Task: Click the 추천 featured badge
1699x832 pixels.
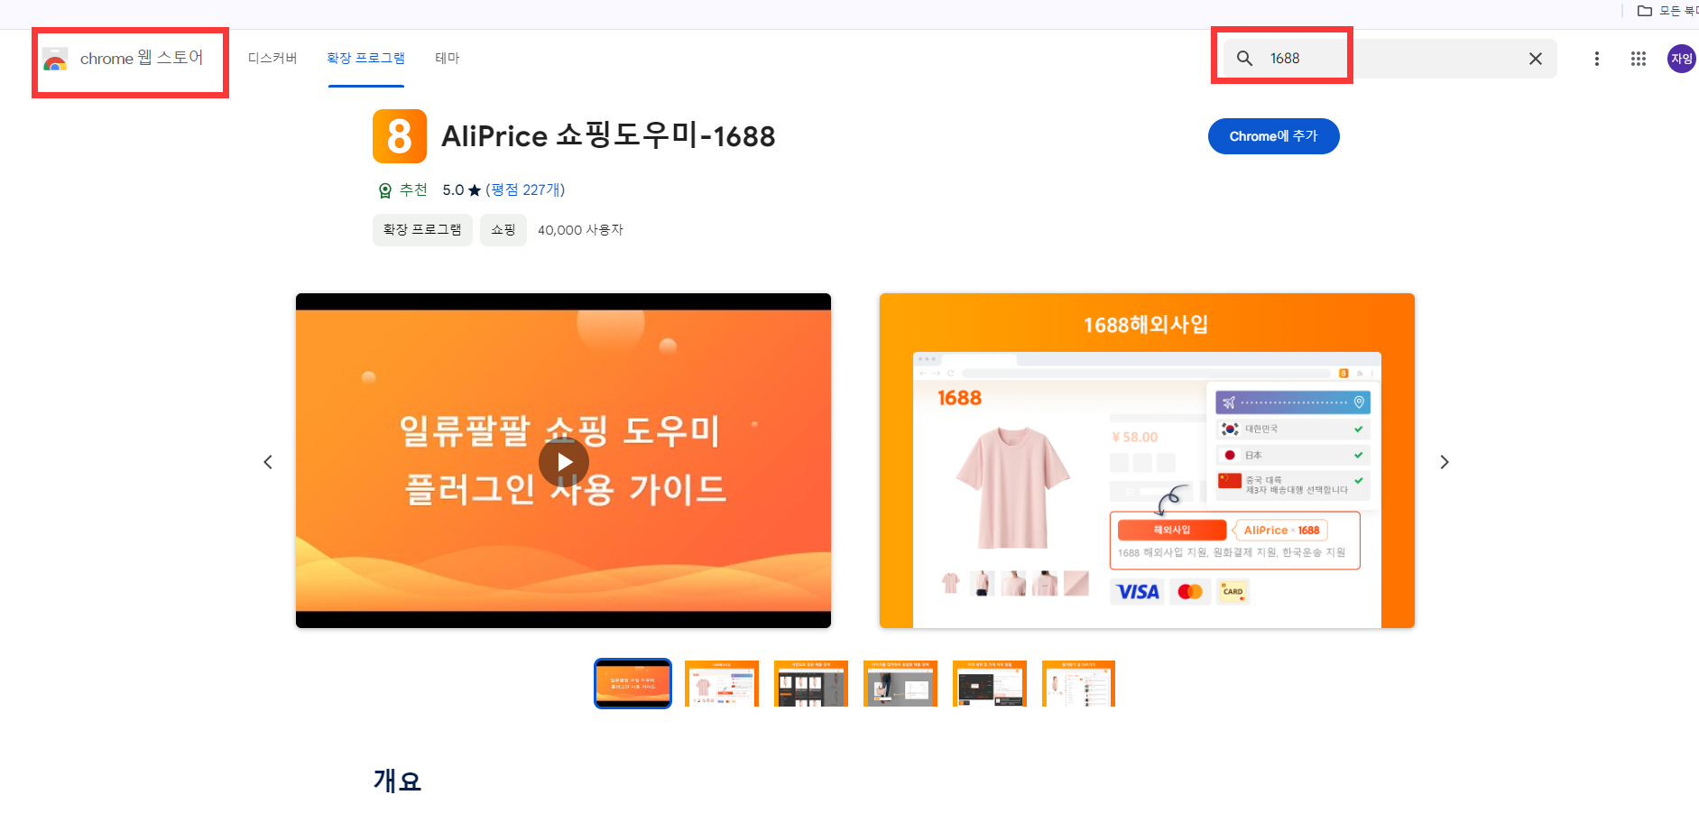Action: [x=402, y=190]
